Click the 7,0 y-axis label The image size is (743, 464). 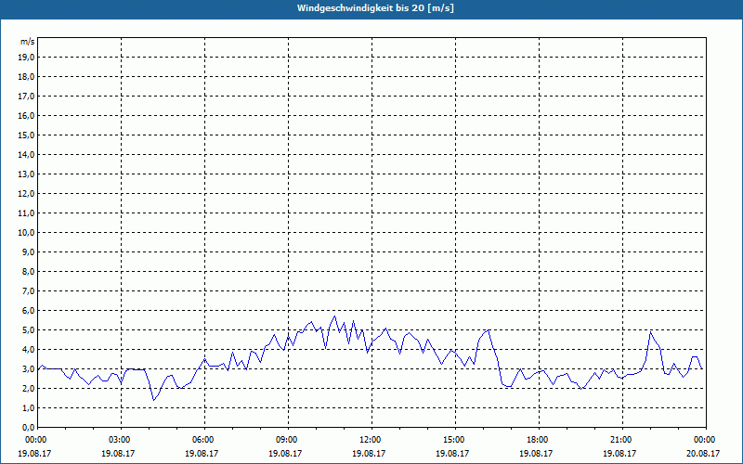28,290
